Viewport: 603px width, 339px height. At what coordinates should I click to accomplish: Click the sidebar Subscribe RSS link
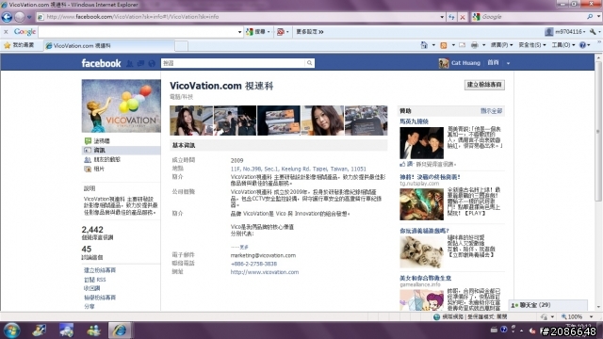[94, 280]
